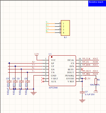Viewport: 106px width, 113px height.
Task: Click the K1 designator label
Action: coord(66,37)
